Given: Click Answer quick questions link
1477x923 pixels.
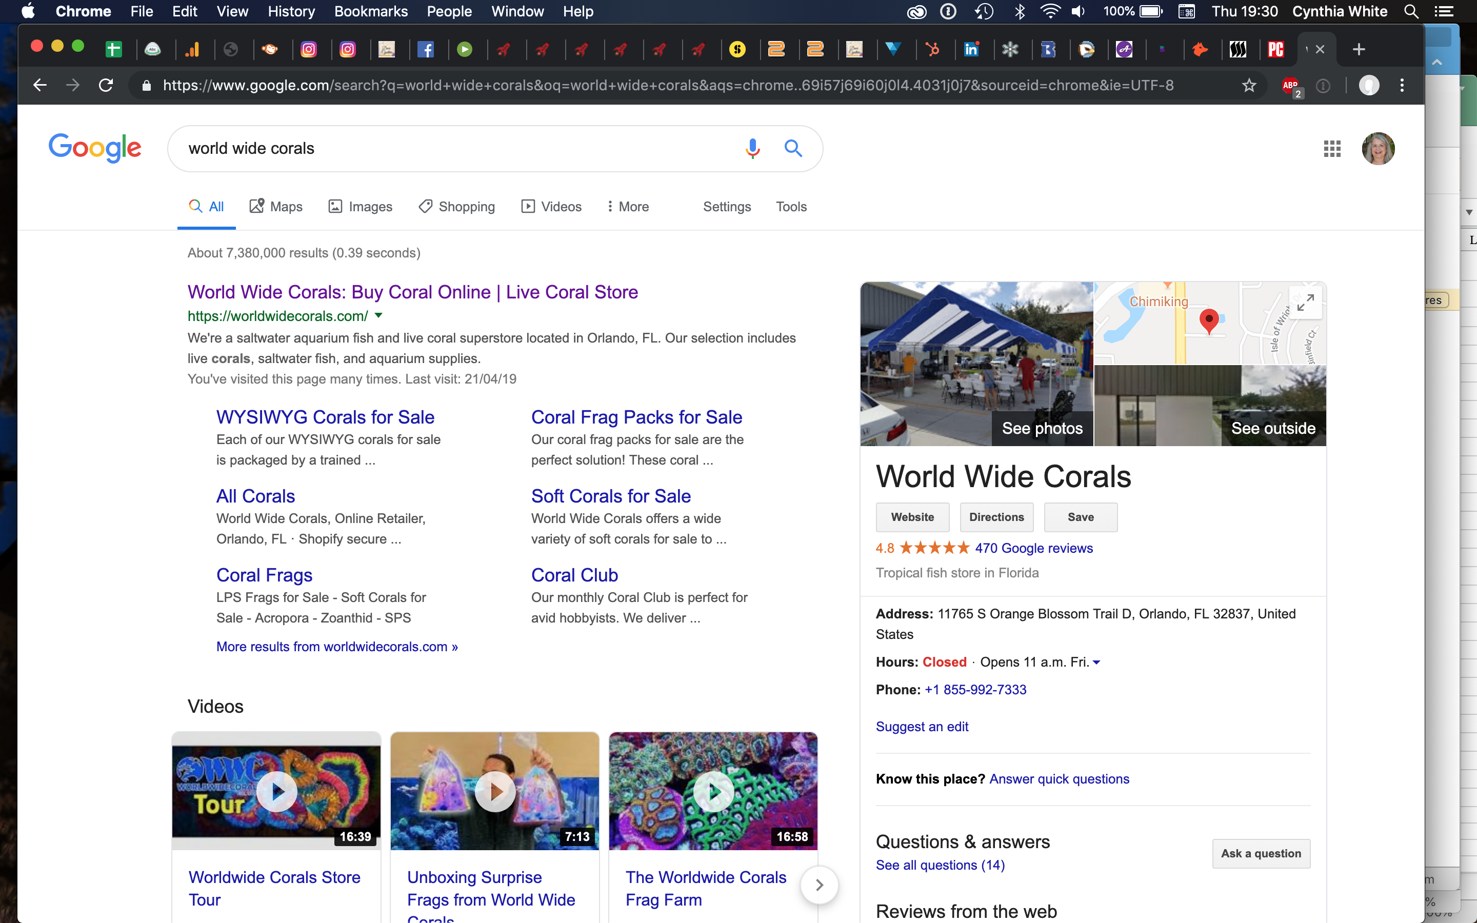Looking at the screenshot, I should click(x=1059, y=779).
